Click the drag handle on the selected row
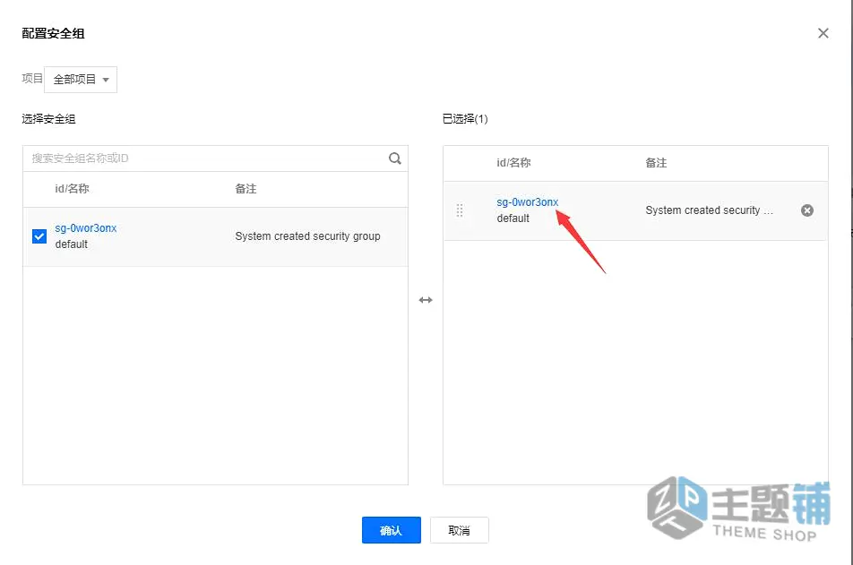853x565 pixels. click(460, 210)
